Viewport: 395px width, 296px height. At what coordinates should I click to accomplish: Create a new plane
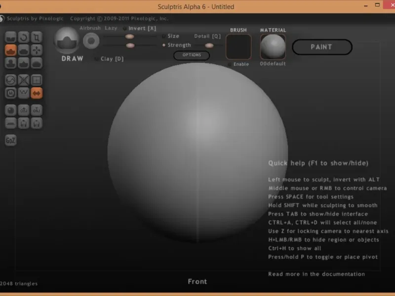pyautogui.click(x=10, y=123)
